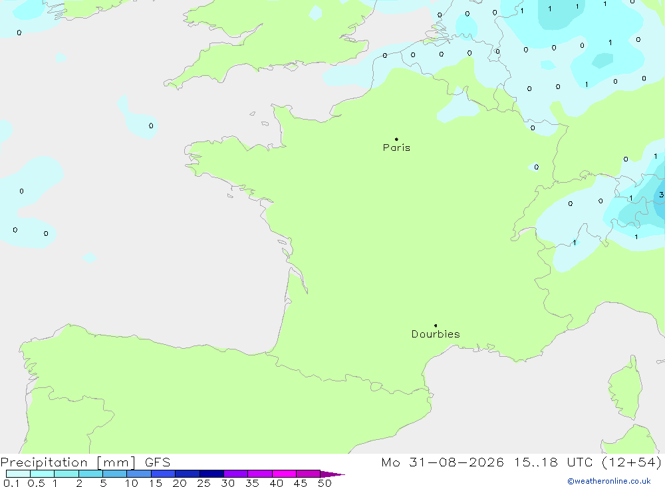Click the Precipitation [mm] GFS title
The height and width of the screenshot is (487, 665).
pos(85,462)
